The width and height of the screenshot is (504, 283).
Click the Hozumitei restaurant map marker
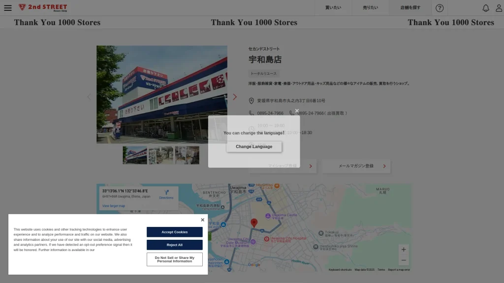point(277,186)
